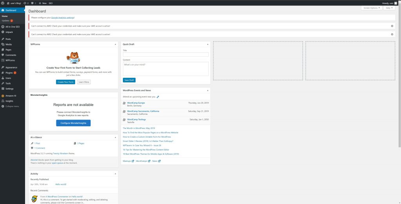
Task: Open Settings icon in sidebar
Action: 3,89
